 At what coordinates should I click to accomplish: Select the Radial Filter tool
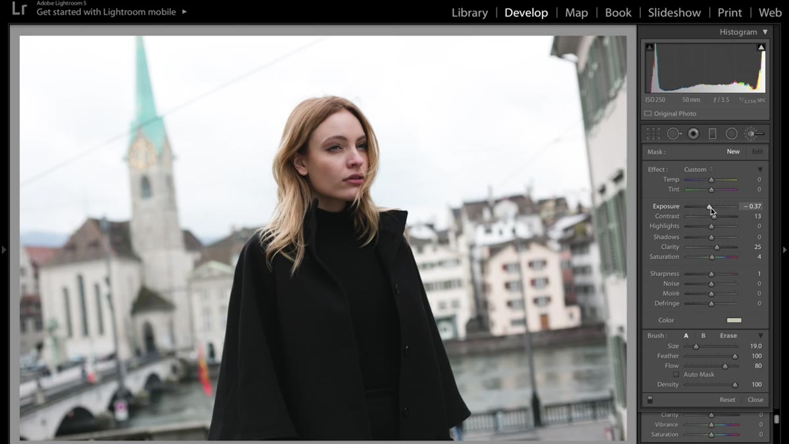pos(731,134)
